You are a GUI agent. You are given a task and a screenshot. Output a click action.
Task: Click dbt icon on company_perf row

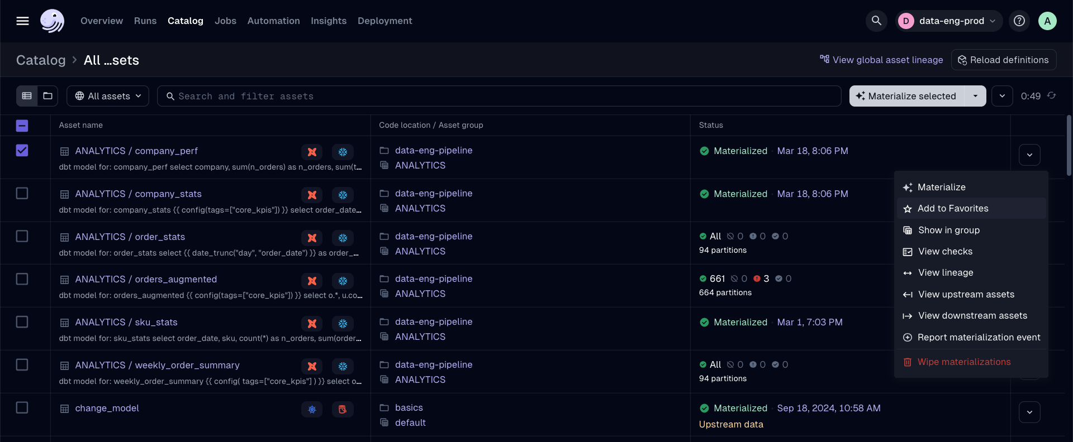coord(312,152)
